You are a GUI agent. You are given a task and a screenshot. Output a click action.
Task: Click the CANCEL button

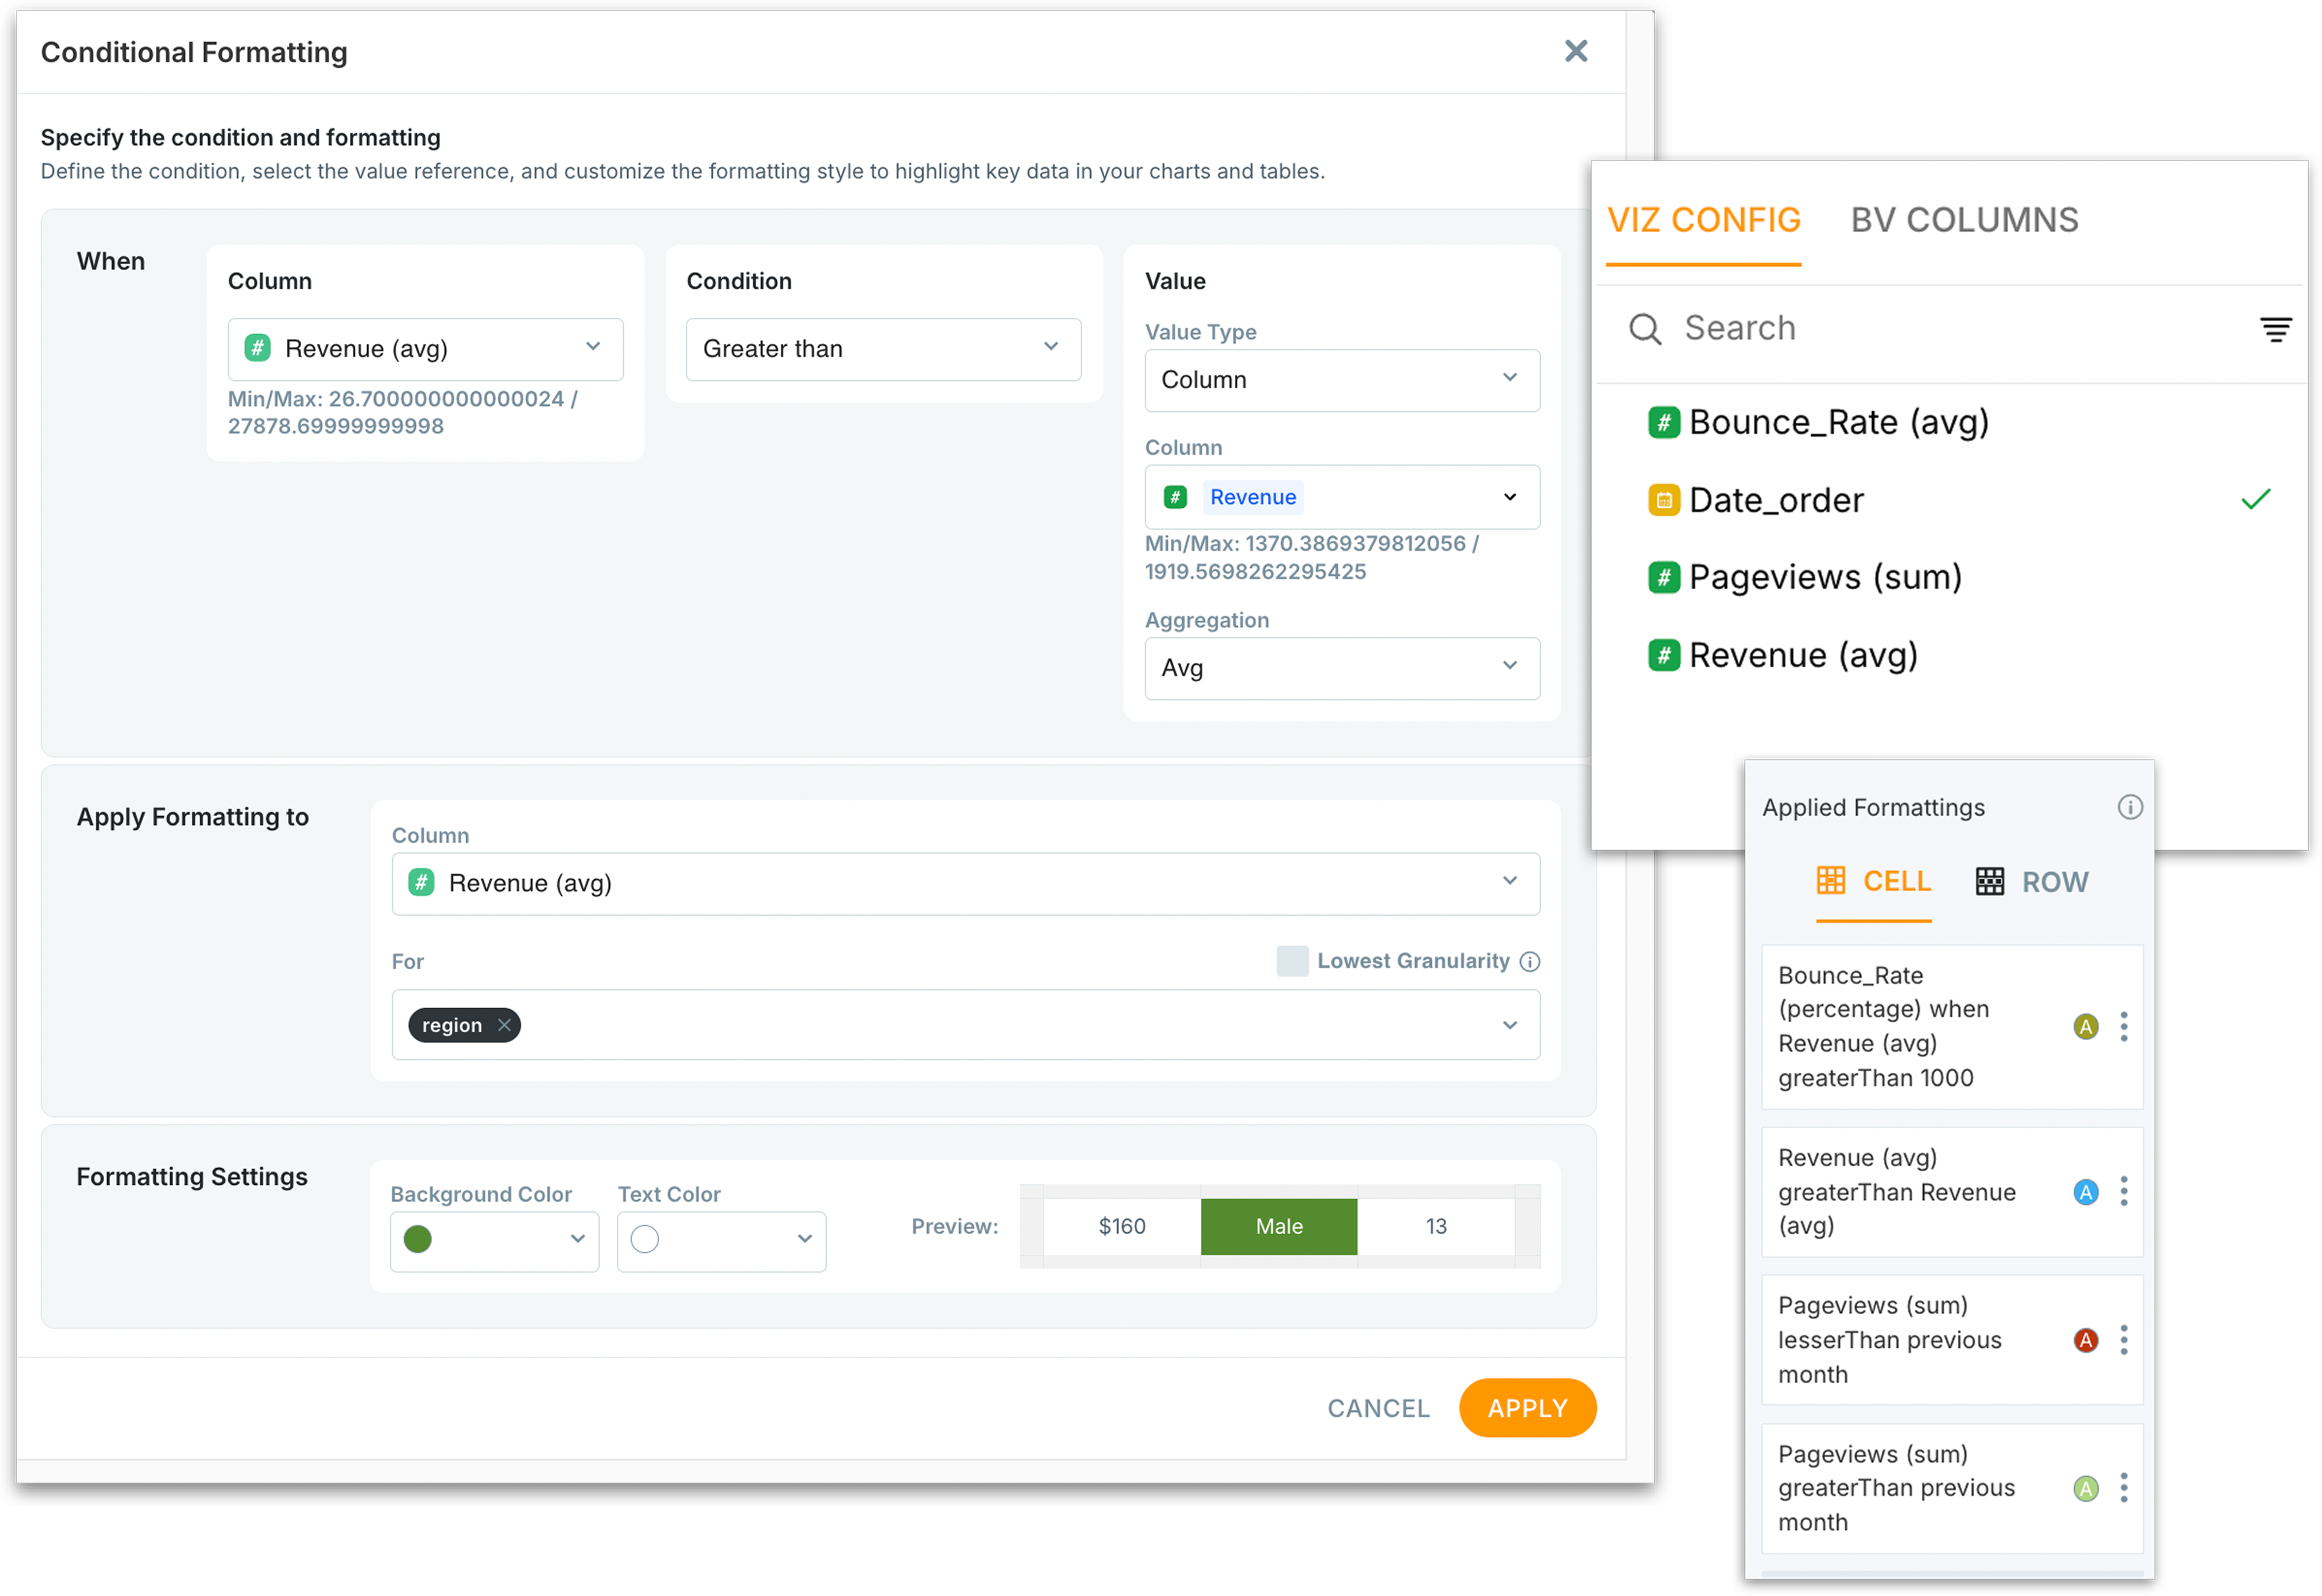[x=1377, y=1408]
